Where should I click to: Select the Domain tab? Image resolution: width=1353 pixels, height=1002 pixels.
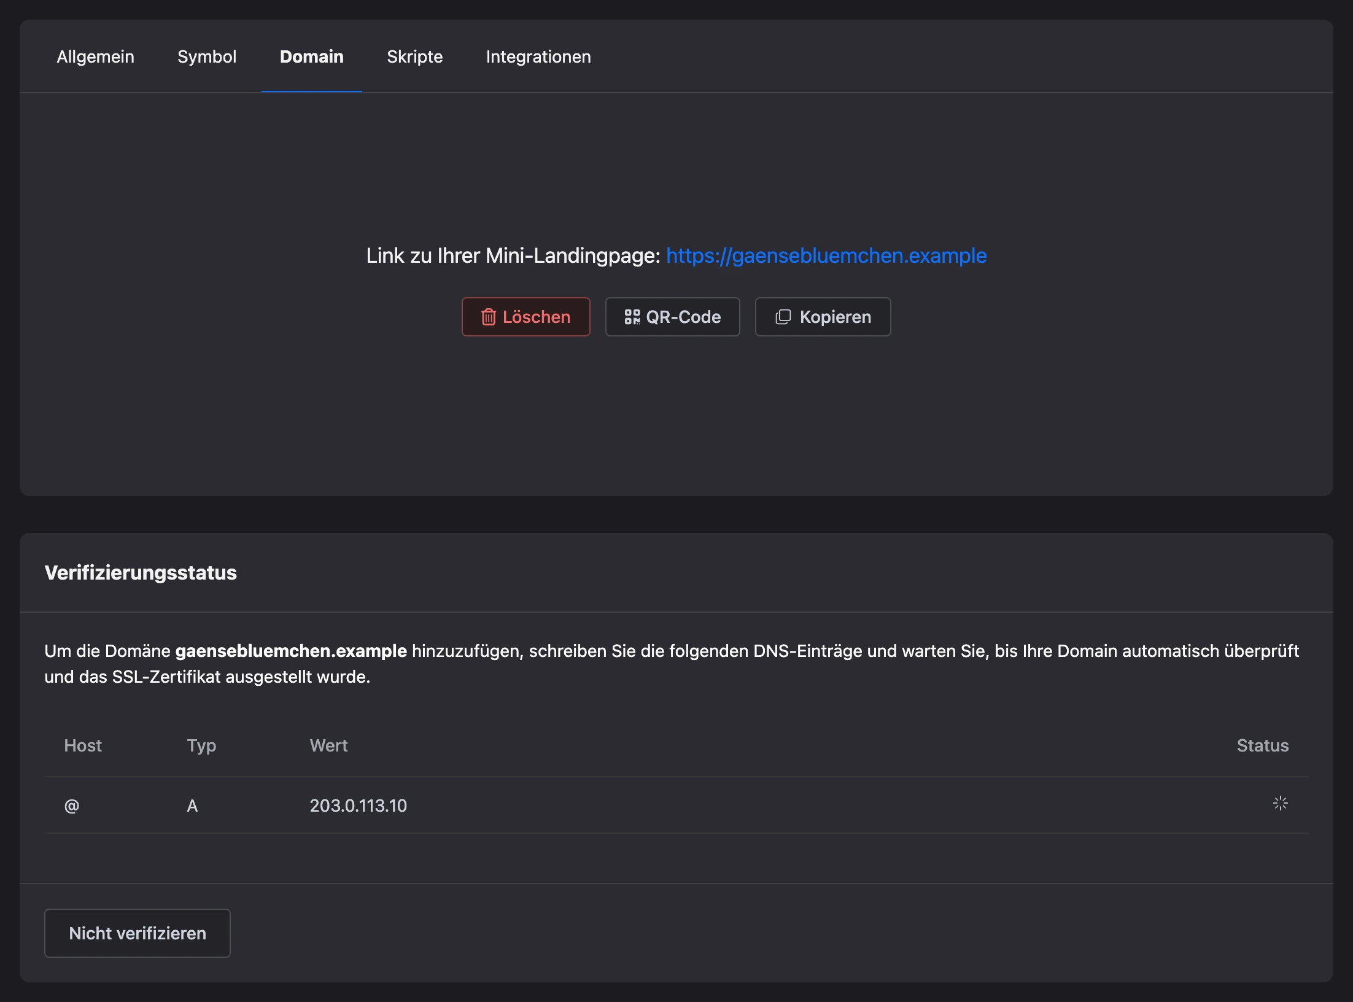312,56
